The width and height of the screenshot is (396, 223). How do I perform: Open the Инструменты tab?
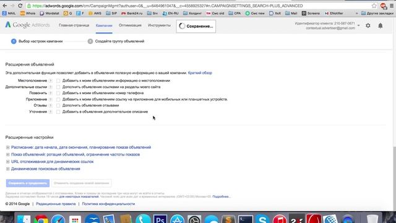160,25
